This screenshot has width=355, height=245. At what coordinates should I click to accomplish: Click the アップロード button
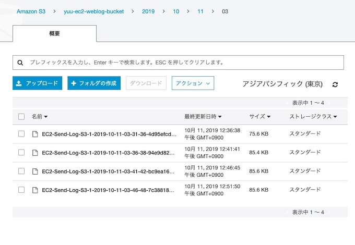click(x=38, y=83)
